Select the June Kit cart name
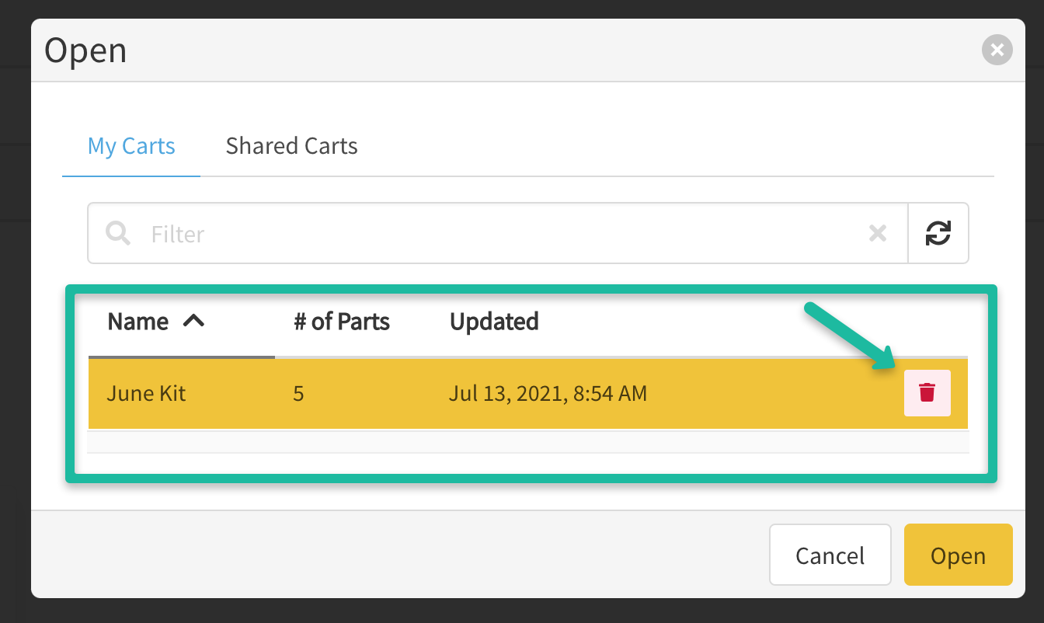The height and width of the screenshot is (623, 1044). (x=147, y=393)
